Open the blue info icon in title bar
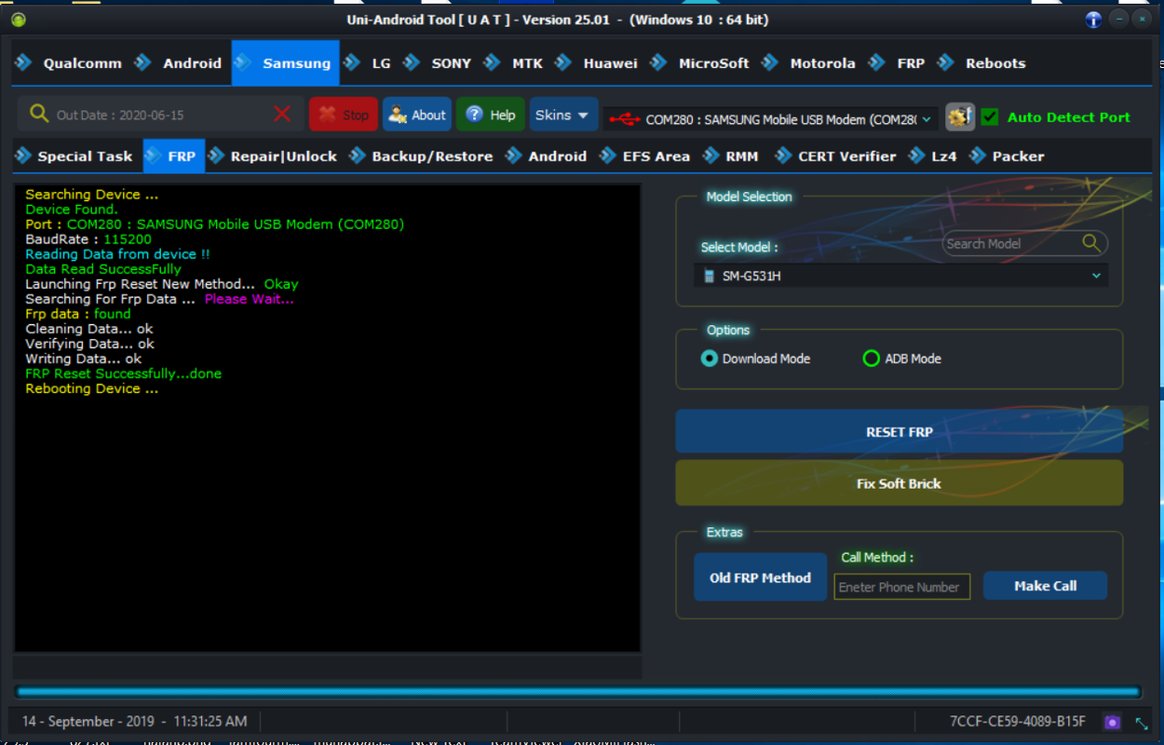 [1094, 20]
